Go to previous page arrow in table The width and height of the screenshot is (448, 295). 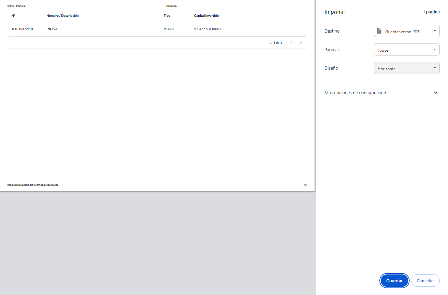(x=291, y=42)
